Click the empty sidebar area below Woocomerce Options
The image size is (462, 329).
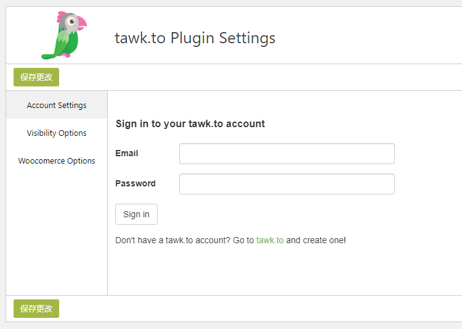(57, 235)
